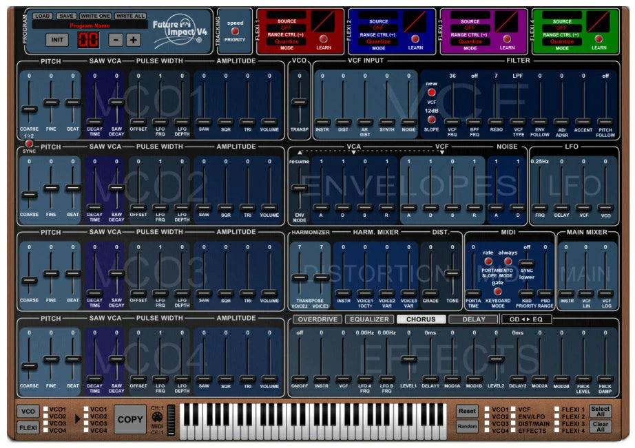
Task: Check the ENV/LFO checkbox
Action: [512, 416]
